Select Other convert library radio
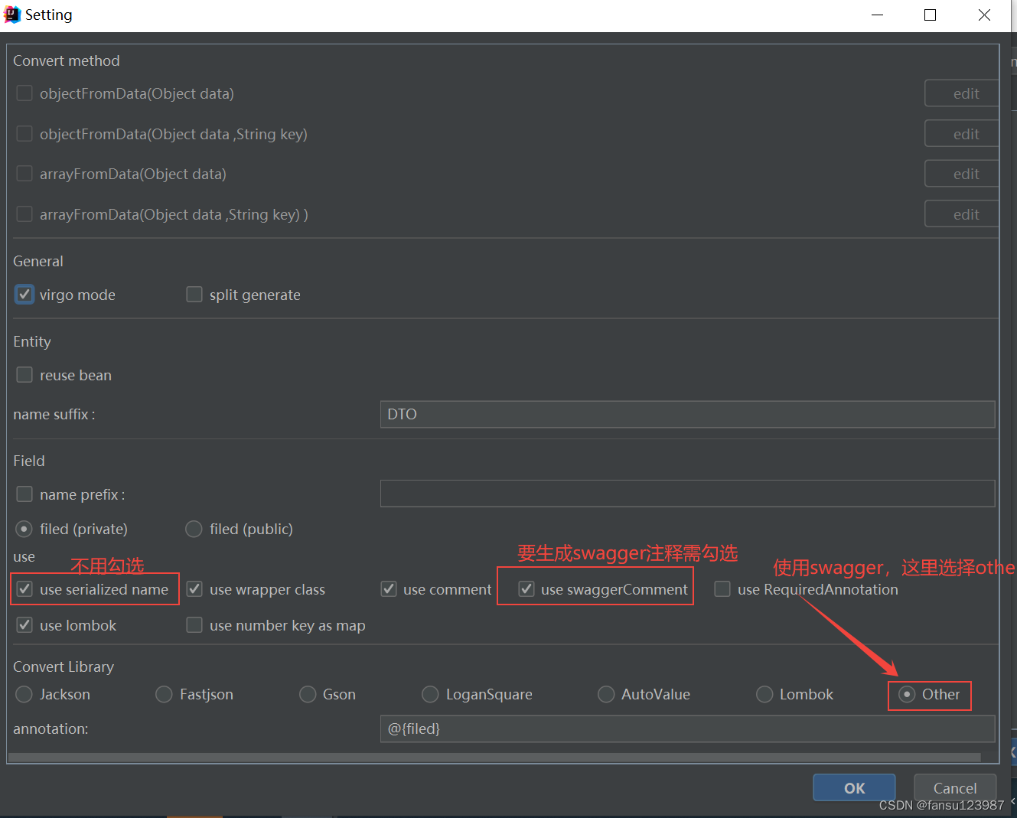Viewport: 1017px width, 818px height. coord(907,694)
